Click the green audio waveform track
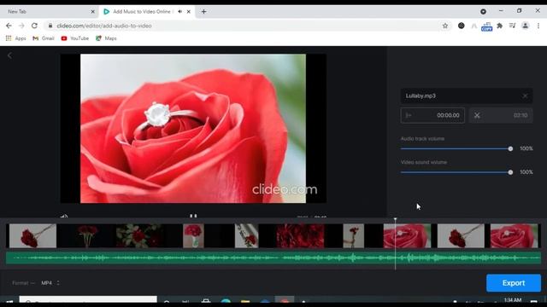 273,258
